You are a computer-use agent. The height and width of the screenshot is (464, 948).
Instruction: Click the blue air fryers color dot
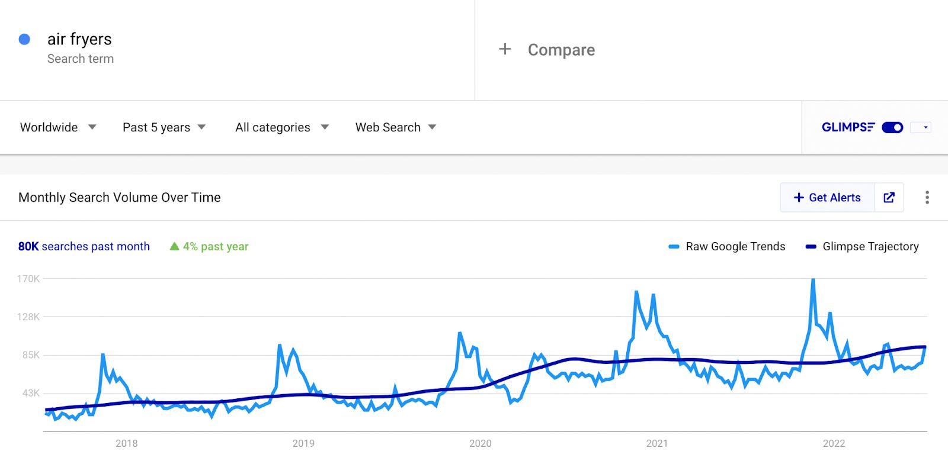[24, 39]
